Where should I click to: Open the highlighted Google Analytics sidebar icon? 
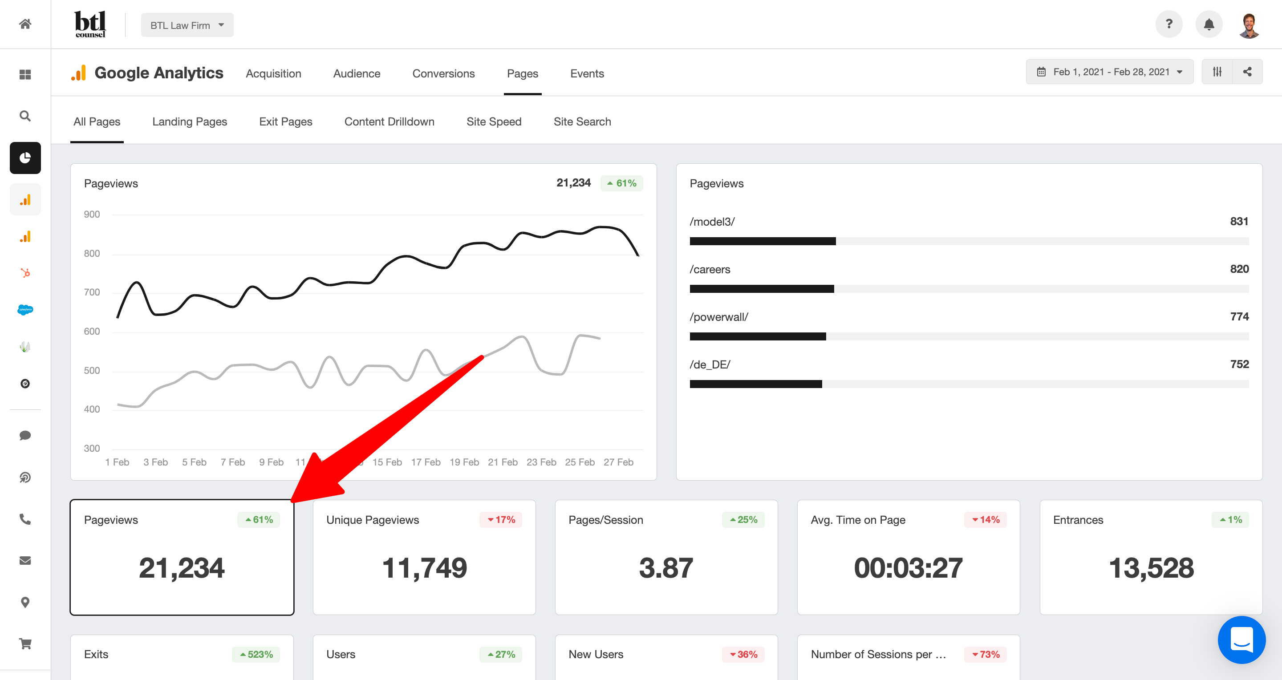pyautogui.click(x=25, y=199)
